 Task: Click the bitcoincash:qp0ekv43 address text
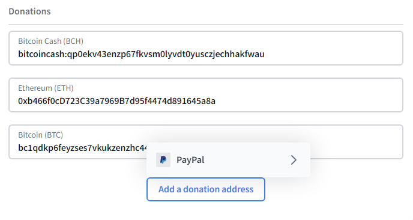141,54
